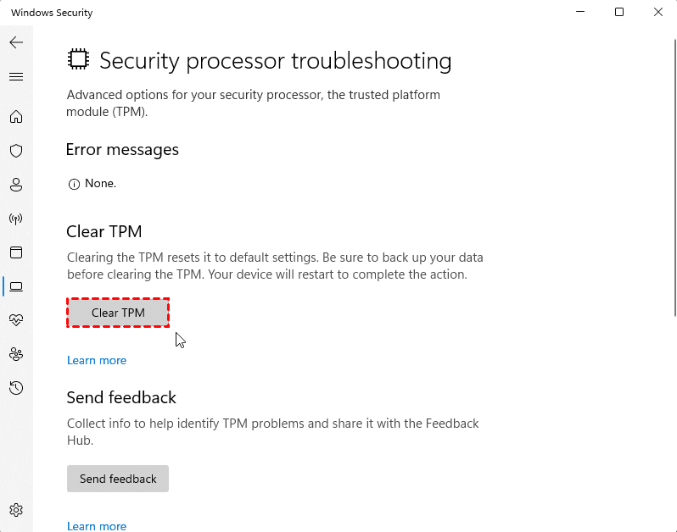Click the Send feedback button
677x532 pixels.
pyautogui.click(x=118, y=479)
